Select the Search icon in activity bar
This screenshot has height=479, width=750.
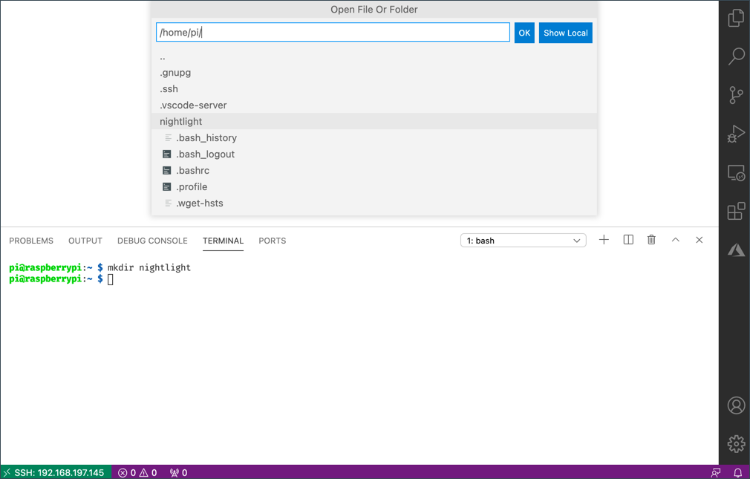click(735, 56)
